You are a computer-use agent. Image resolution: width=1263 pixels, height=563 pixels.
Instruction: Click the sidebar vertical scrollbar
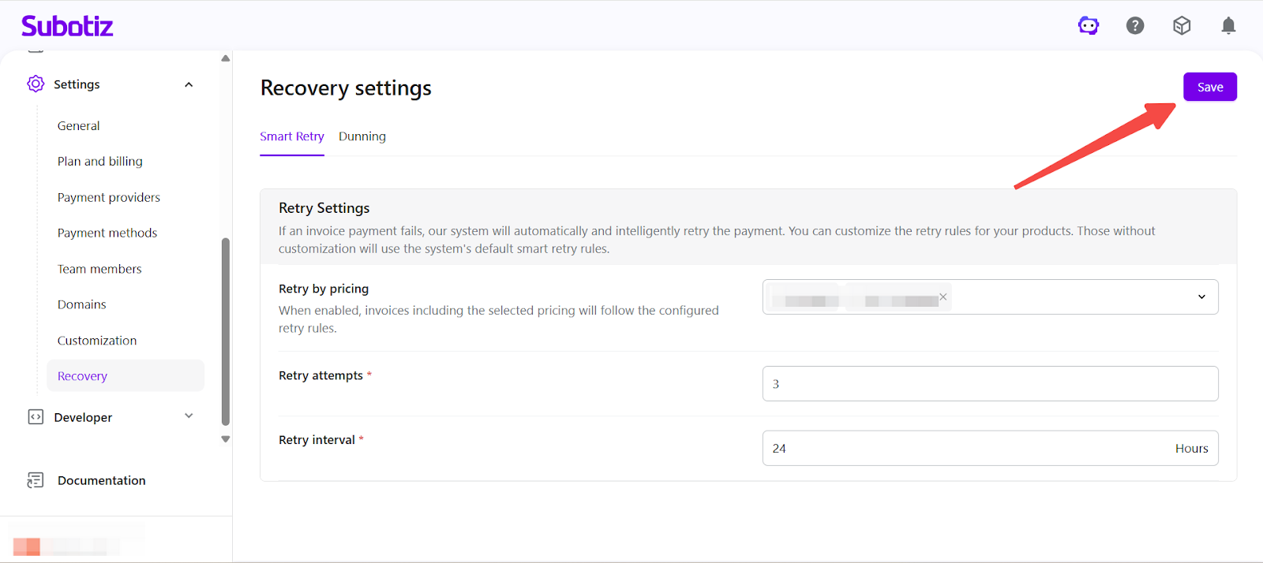coord(226,331)
